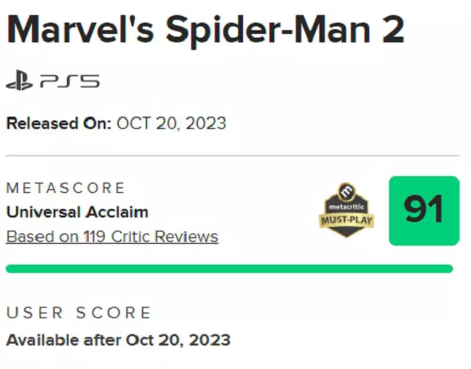Click the PlayStation logo icon
471x369 pixels.
point(19,83)
